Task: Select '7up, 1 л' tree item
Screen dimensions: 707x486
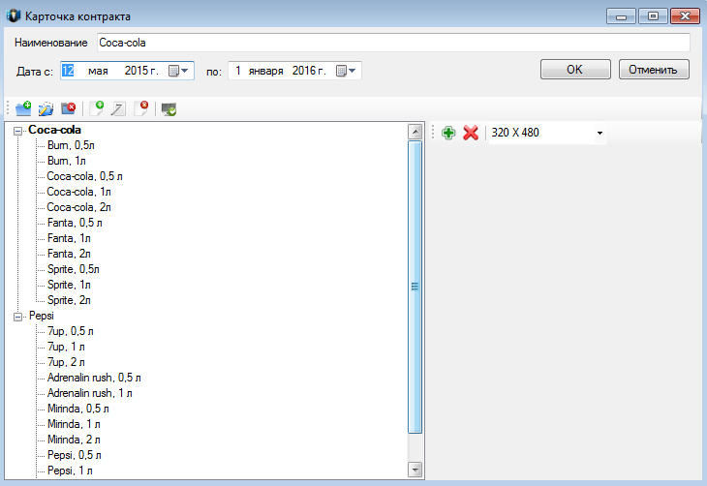Action: 66,347
